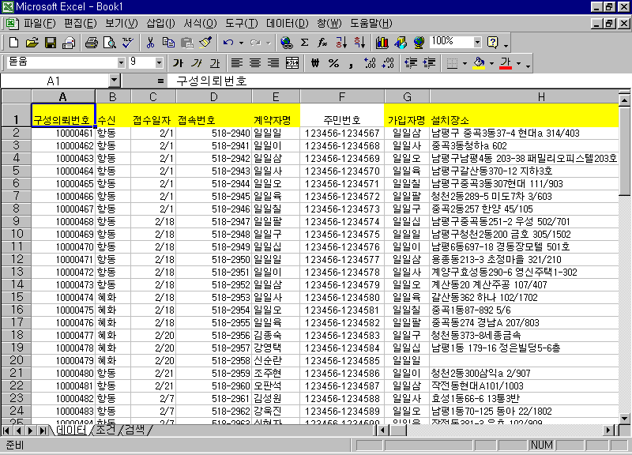Run the spelling check icon
Screen dimensions: 632x455
128,43
